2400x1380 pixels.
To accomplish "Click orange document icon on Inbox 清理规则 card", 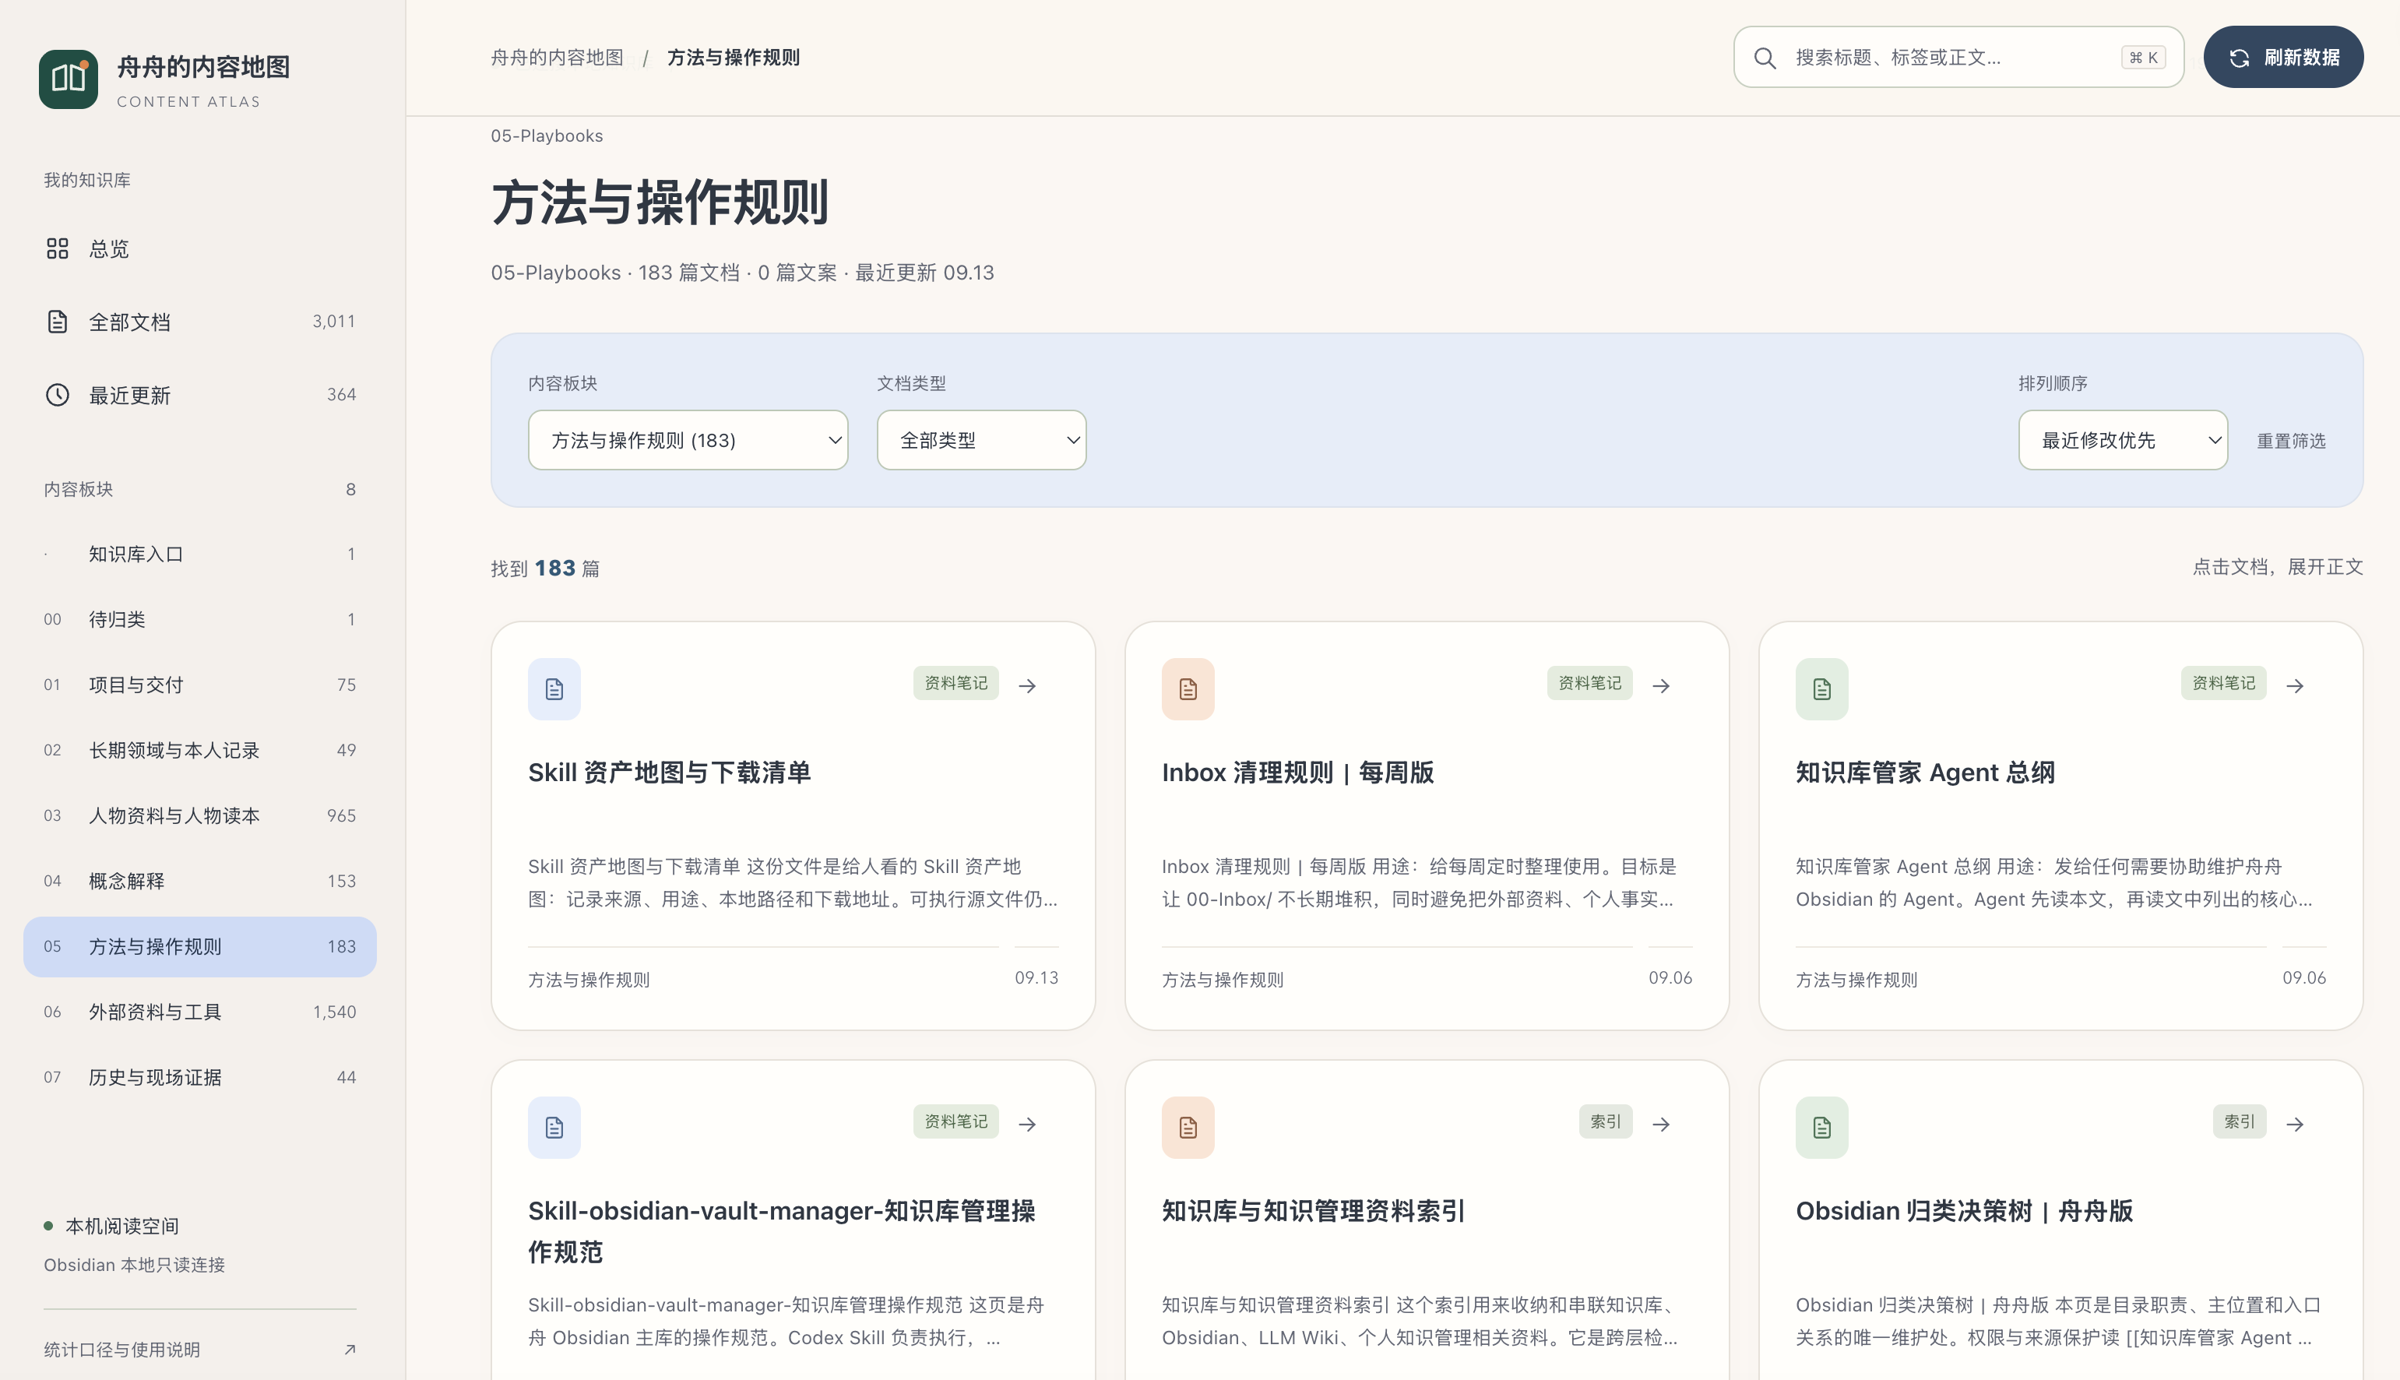I will click(x=1188, y=689).
